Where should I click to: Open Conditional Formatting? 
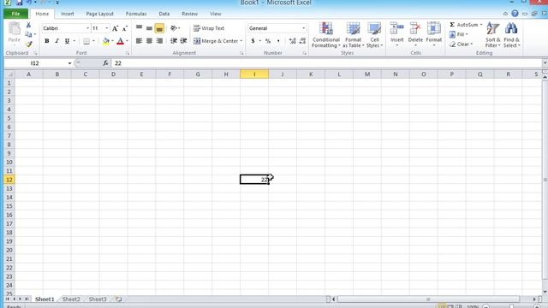pyautogui.click(x=325, y=35)
